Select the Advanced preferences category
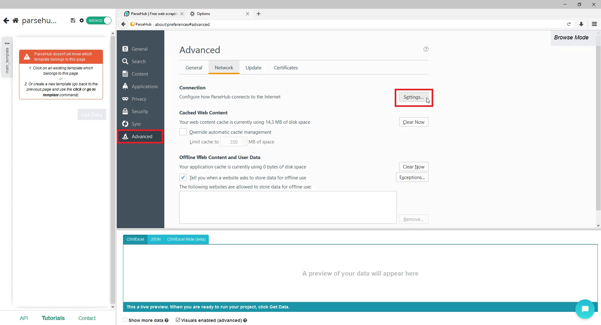The height and width of the screenshot is (325, 601). (x=141, y=137)
